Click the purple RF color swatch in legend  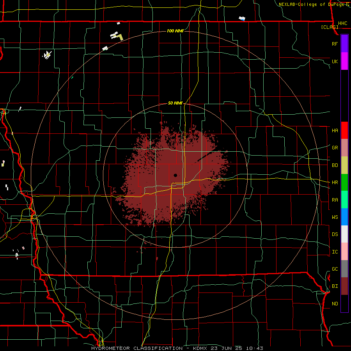(x=344, y=44)
